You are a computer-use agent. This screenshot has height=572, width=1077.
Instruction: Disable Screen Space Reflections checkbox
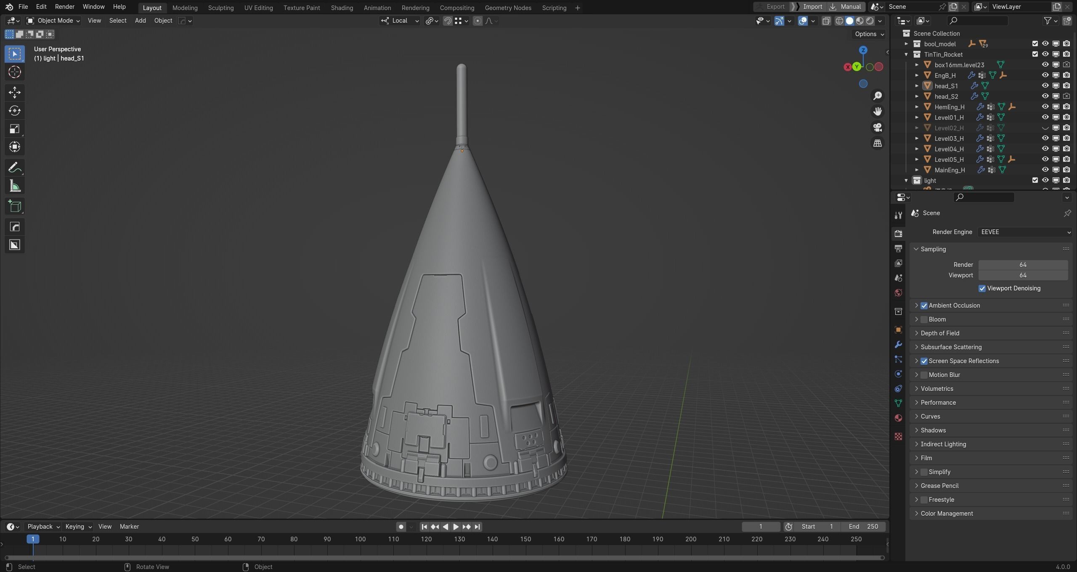[x=924, y=361]
